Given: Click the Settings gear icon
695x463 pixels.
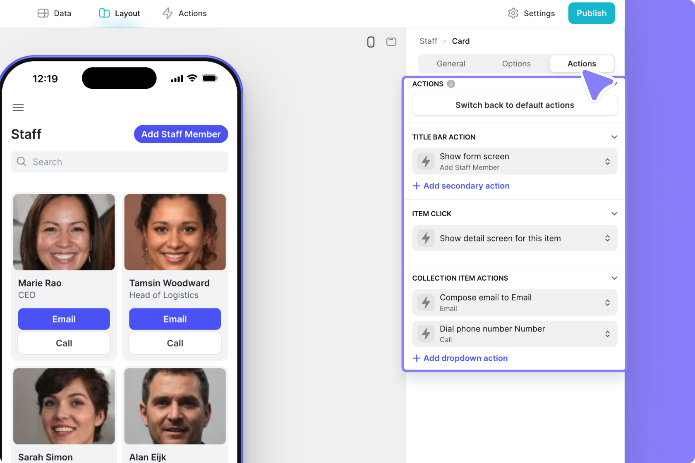Looking at the screenshot, I should (x=513, y=13).
